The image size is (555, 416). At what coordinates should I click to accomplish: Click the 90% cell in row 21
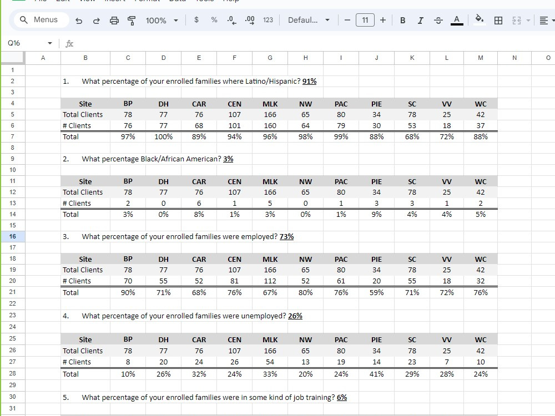128,292
